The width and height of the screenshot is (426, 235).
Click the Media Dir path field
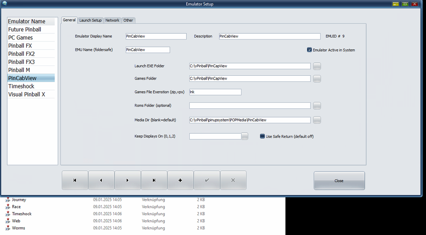click(250, 120)
